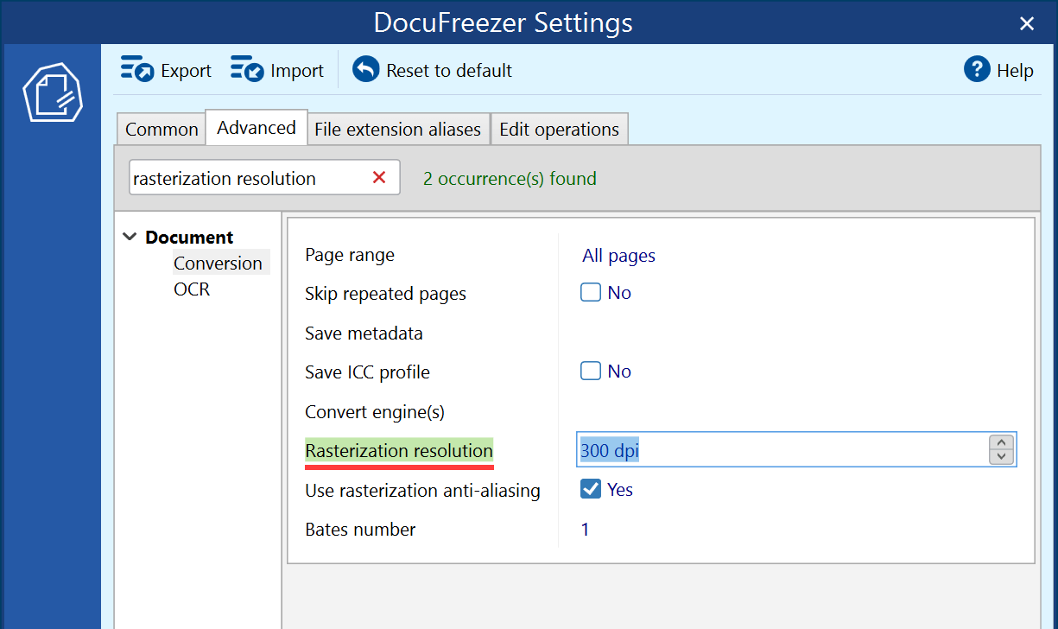The image size is (1058, 629).
Task: Open the Edit operations tab
Action: pyautogui.click(x=559, y=128)
